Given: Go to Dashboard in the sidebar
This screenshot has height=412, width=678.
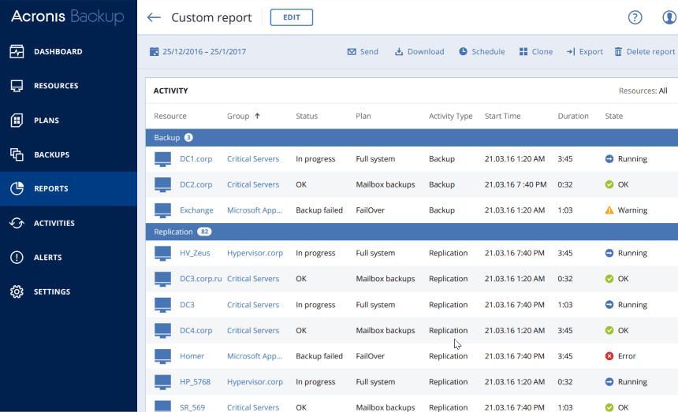Looking at the screenshot, I should tap(58, 52).
